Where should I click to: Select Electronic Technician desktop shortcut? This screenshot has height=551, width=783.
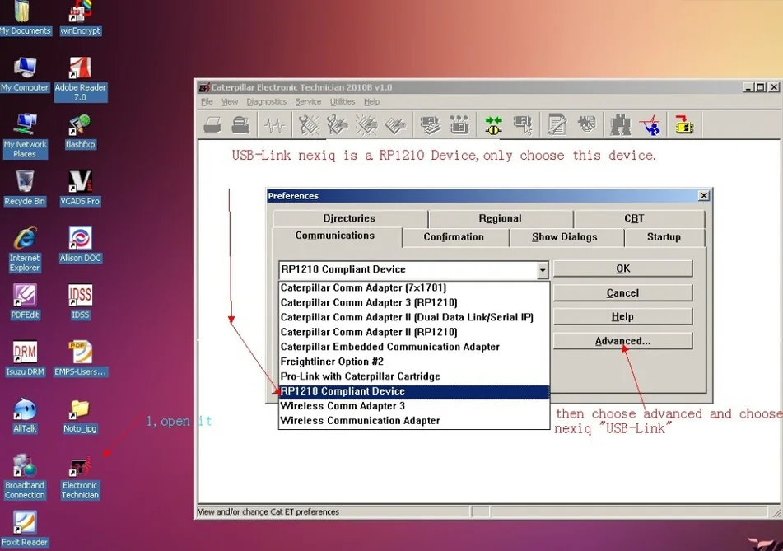(81, 479)
